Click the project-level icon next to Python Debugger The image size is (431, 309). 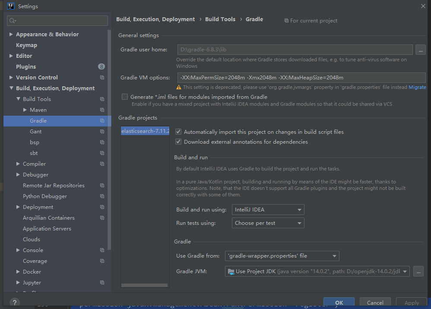point(102,196)
